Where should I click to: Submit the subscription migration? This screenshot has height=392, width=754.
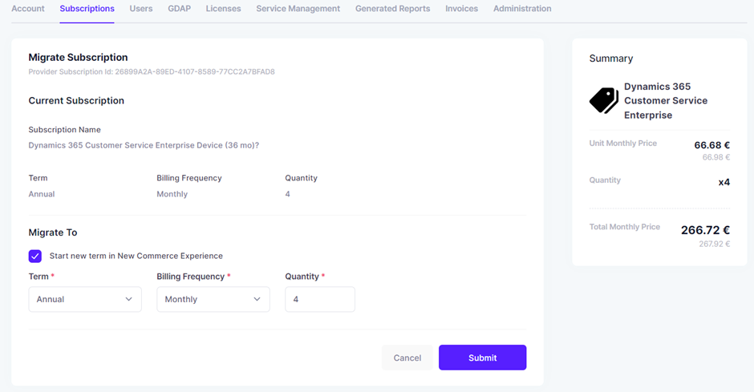click(482, 358)
